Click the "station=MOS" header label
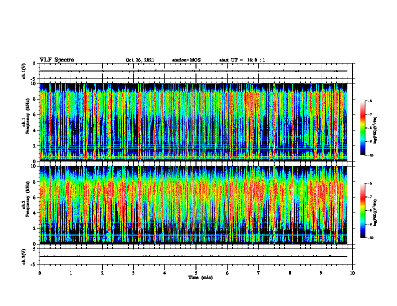 (186, 60)
